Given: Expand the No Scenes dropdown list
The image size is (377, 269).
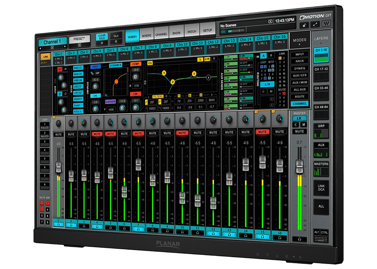Looking at the screenshot, I should pos(270,21).
